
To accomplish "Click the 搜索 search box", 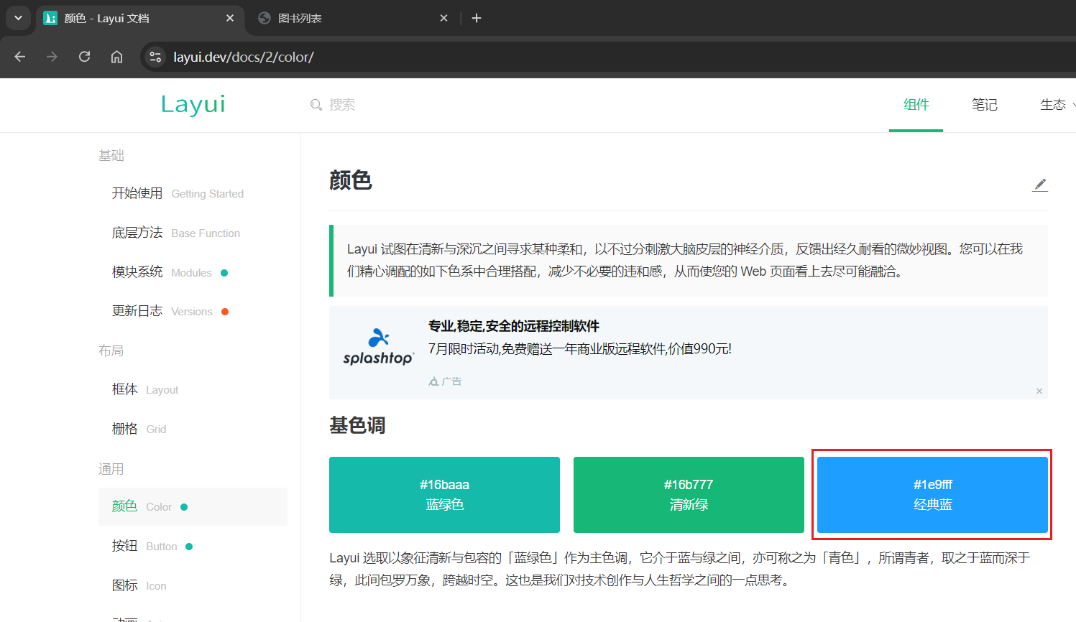I will (342, 105).
